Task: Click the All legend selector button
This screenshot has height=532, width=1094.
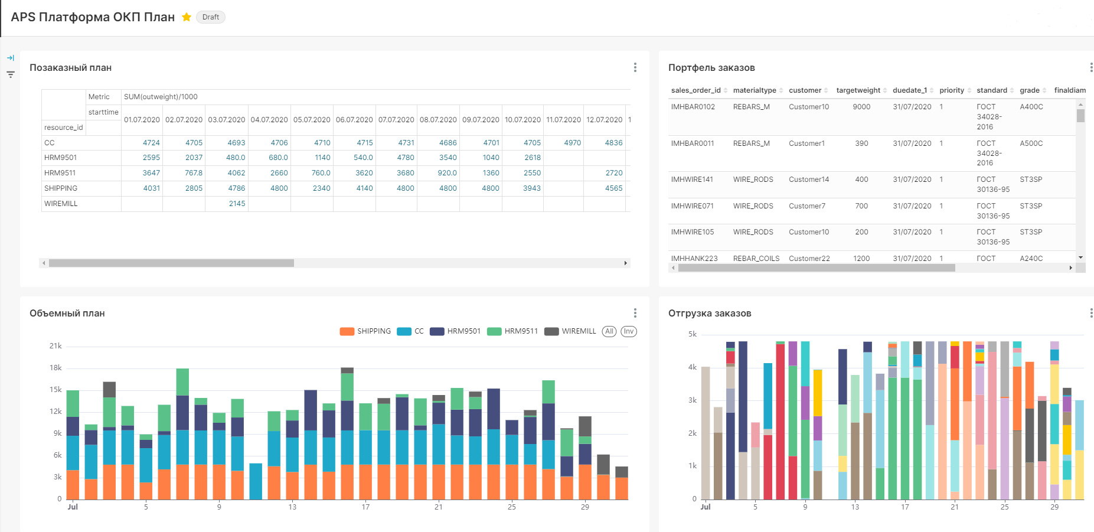Action: coord(609,331)
